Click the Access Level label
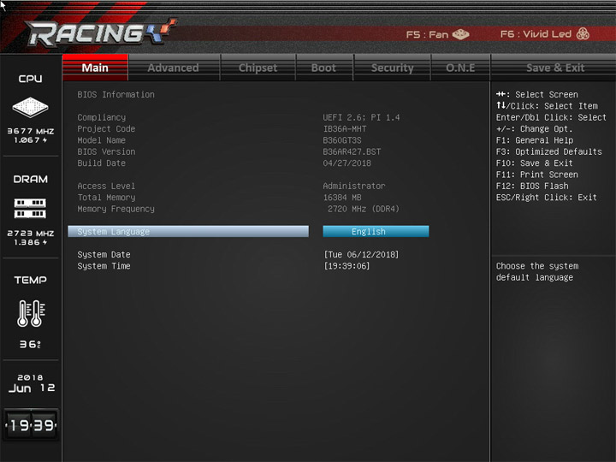Viewport: 616px width, 462px height. tap(106, 186)
